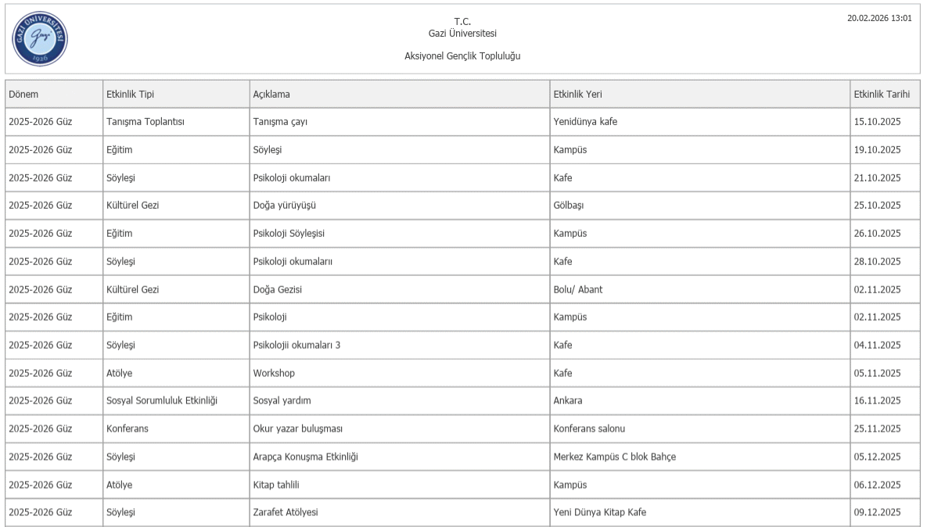Click the Etkinlik Yeri column header
Viewport: 927px width, 527px height.
coord(577,95)
